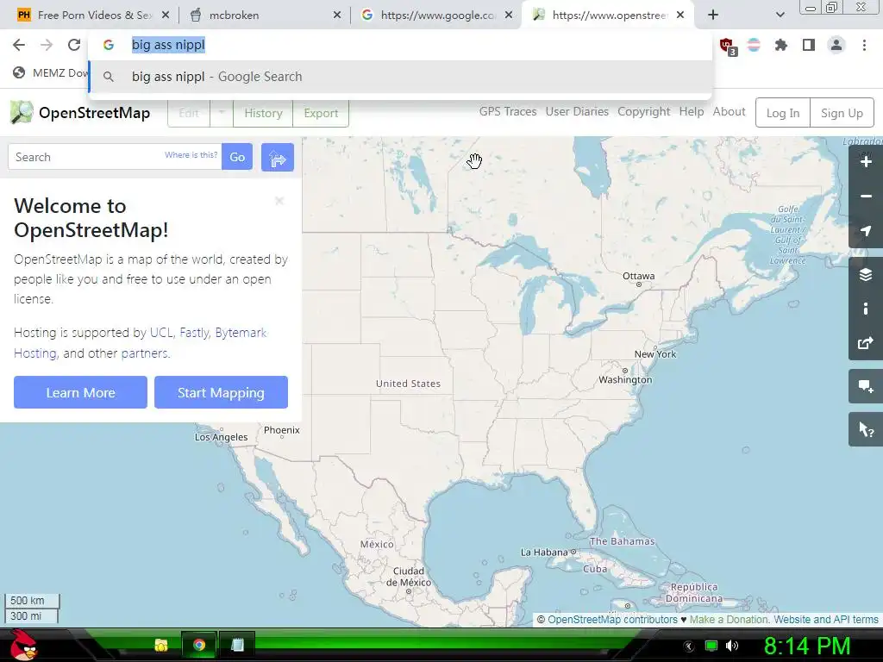Viewport: 883px width, 662px height.
Task: Follow the UCL hosting link
Action: coord(161,333)
